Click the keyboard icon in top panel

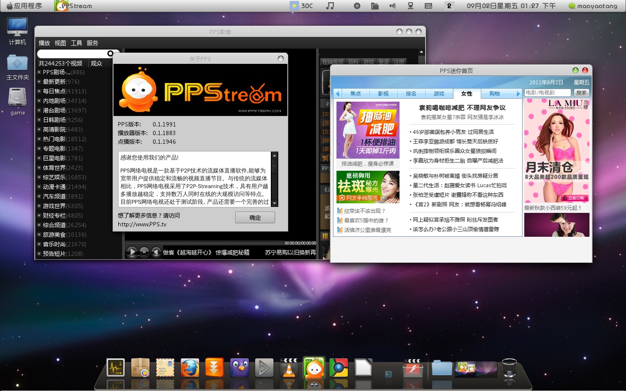tap(428, 6)
